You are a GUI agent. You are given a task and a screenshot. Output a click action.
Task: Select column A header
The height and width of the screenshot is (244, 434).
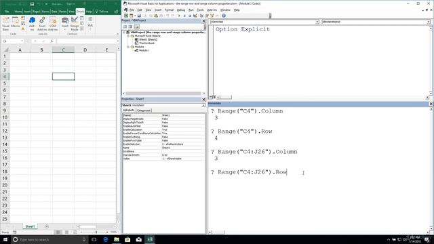(x=20, y=49)
